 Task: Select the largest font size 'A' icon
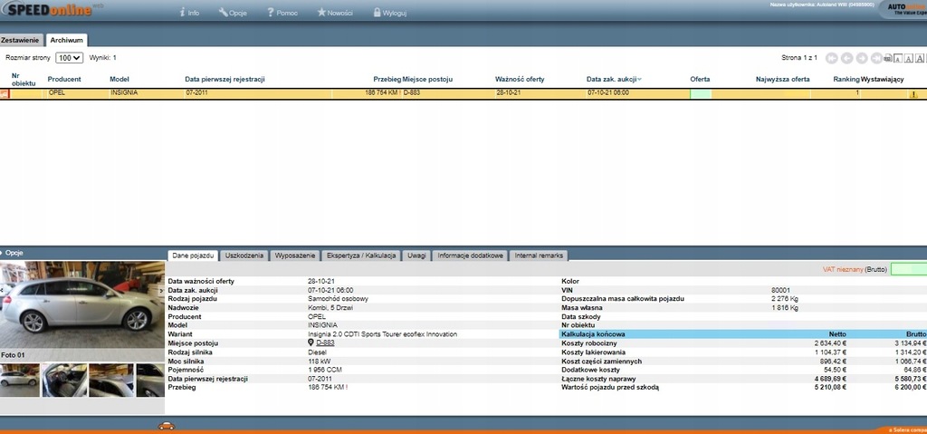920,58
